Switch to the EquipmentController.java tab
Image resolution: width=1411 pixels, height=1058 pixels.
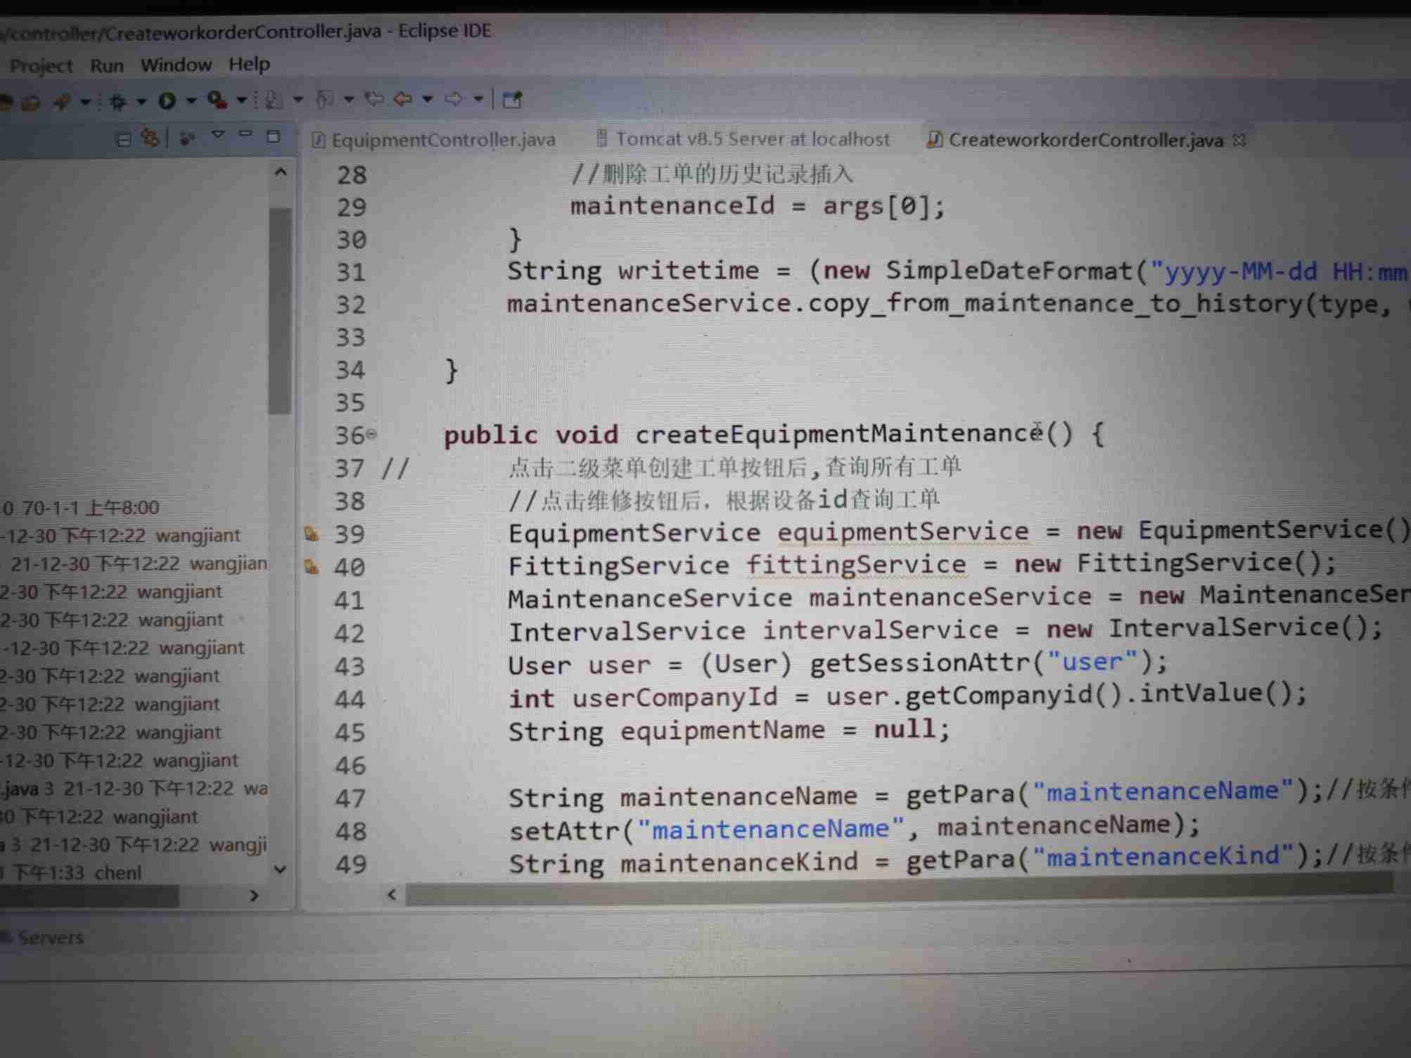pos(442,140)
